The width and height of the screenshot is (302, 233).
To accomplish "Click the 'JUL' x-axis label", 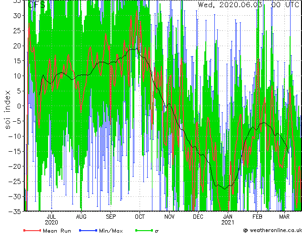I will (51, 217).
